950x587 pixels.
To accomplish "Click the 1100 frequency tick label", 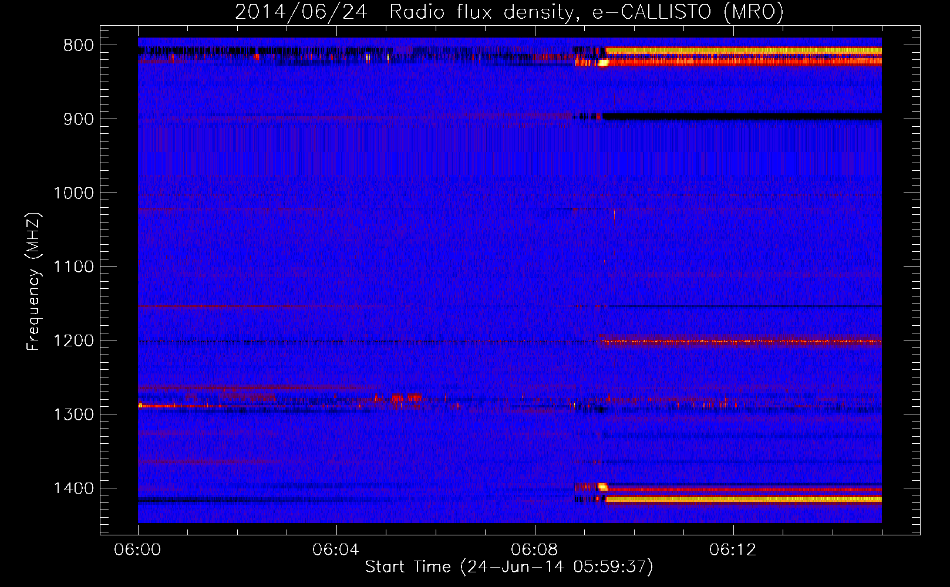I will coord(73,267).
